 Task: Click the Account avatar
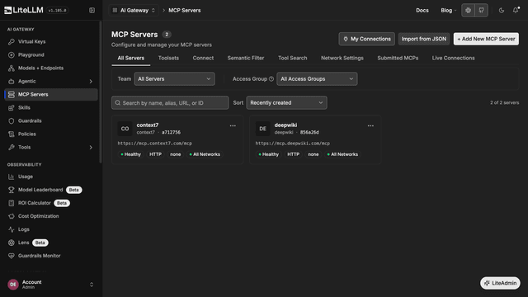[x=13, y=285]
